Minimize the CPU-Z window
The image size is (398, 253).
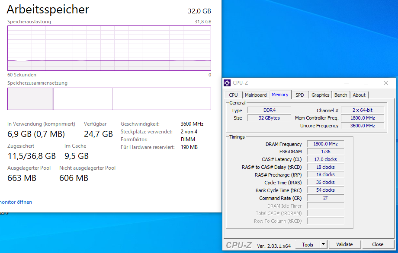(347, 83)
